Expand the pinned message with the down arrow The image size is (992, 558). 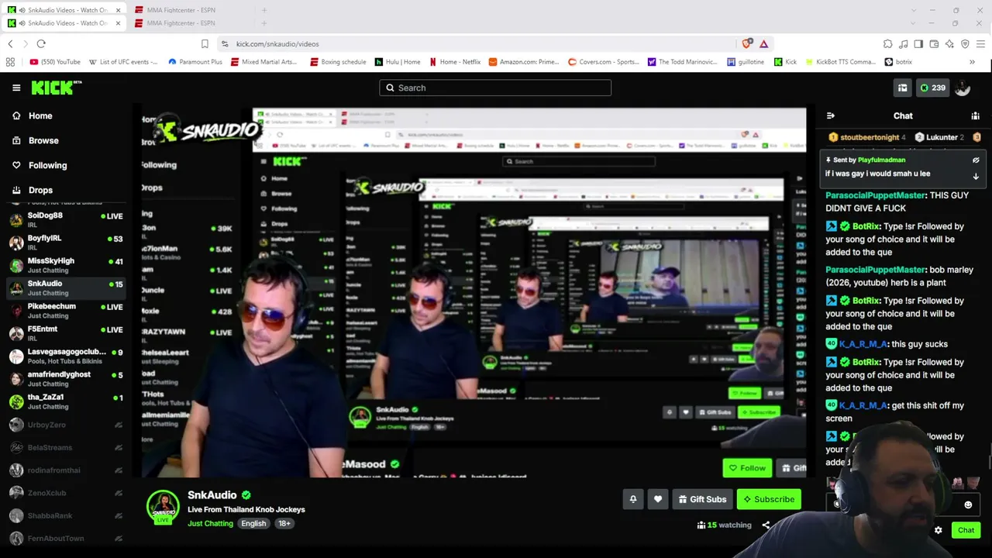pyautogui.click(x=976, y=177)
